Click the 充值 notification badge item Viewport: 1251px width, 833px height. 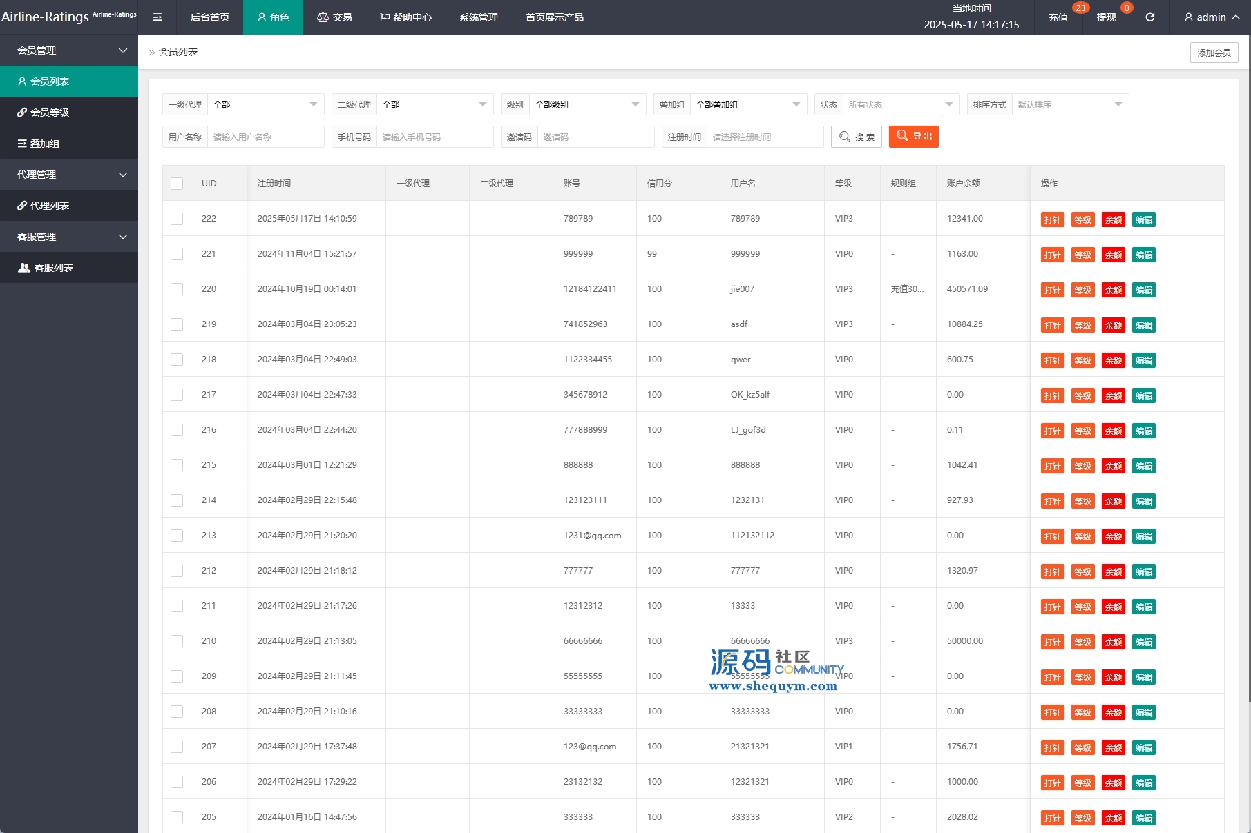point(1058,17)
